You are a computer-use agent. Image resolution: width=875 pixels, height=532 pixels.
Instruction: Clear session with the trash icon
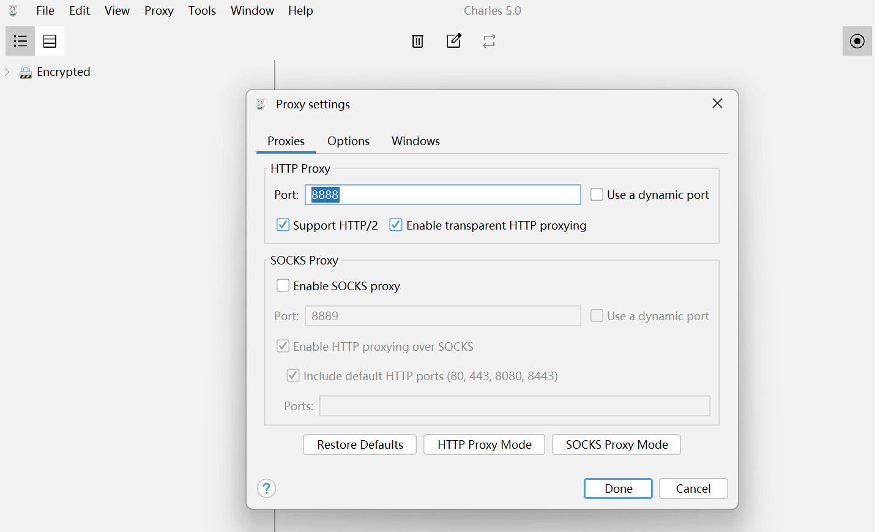(x=418, y=41)
